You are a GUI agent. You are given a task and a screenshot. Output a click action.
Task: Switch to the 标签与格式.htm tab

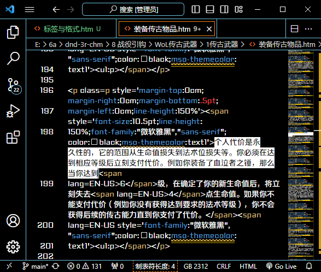[x=68, y=29]
